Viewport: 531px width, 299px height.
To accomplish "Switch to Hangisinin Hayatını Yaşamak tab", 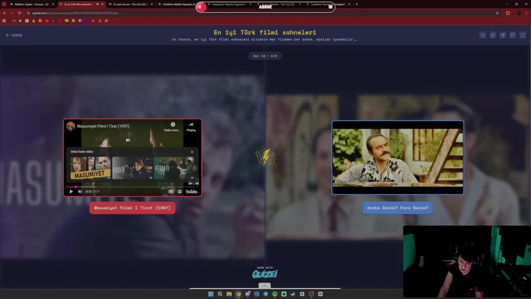I will 229,4.
